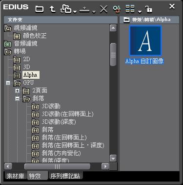This screenshot has width=183, height=185.
Task: Delete selected effect with the X icon
Action: [x=103, y=9]
